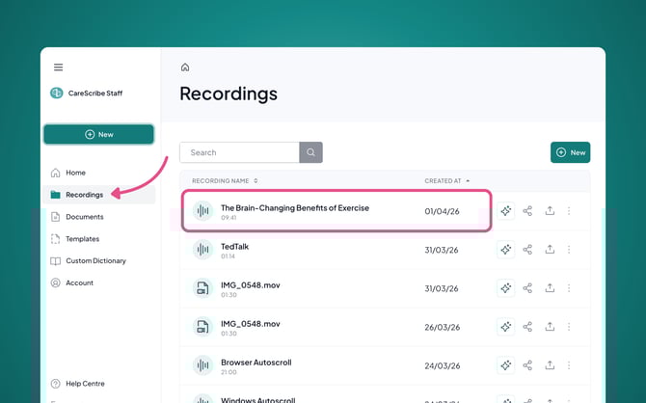Click the green New button in sidebar
This screenshot has width=646, height=403.
coord(98,134)
